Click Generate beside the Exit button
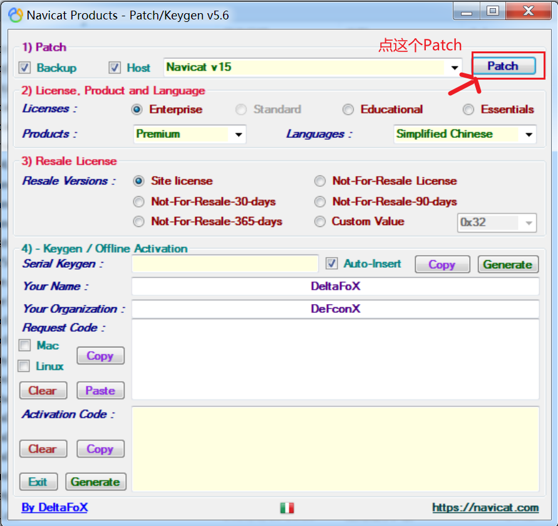 (96, 482)
